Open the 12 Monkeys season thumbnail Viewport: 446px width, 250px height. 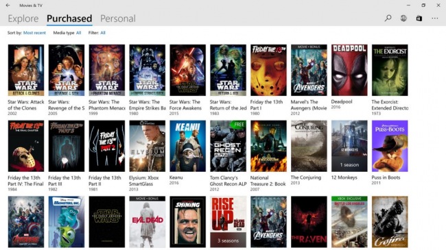coord(349,146)
